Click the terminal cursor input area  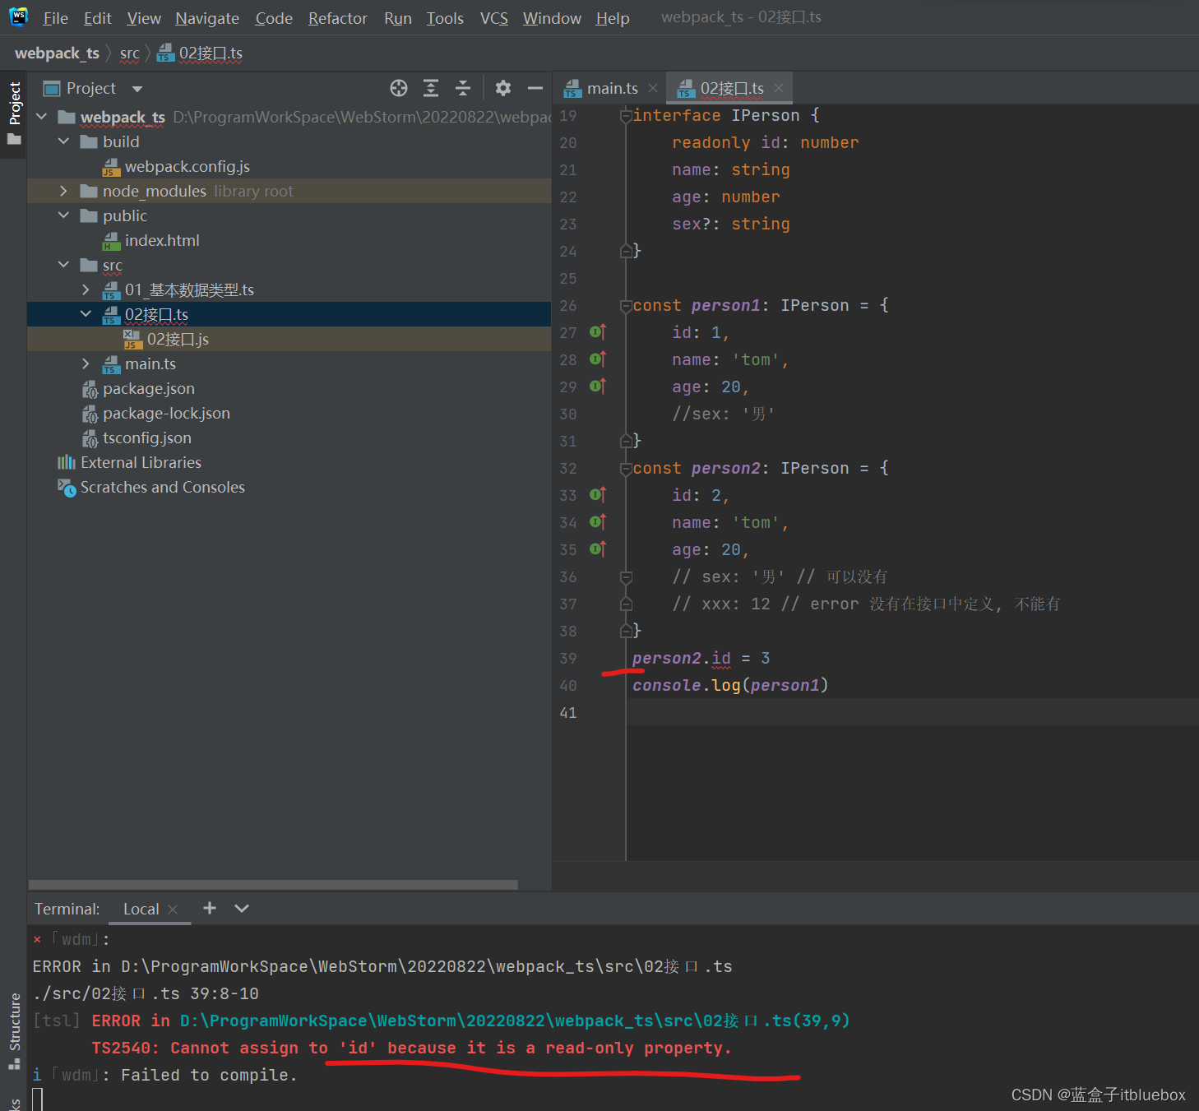(37, 1099)
